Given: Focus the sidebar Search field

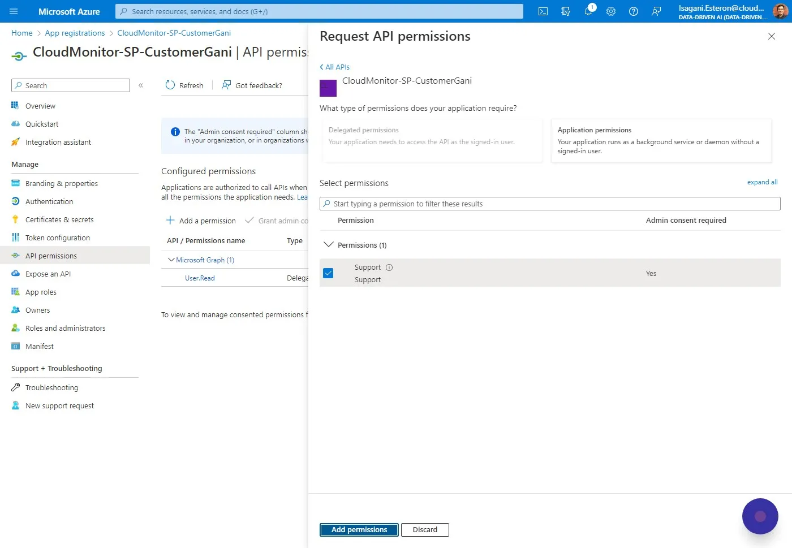Looking at the screenshot, I should (71, 85).
